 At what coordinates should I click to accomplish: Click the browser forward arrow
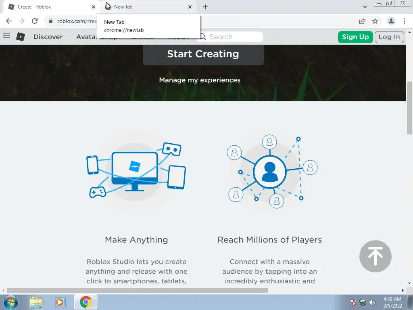coord(22,21)
